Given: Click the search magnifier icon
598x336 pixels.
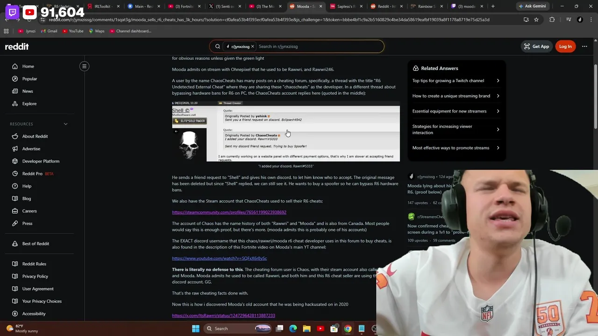Looking at the screenshot, I should click(218, 46).
